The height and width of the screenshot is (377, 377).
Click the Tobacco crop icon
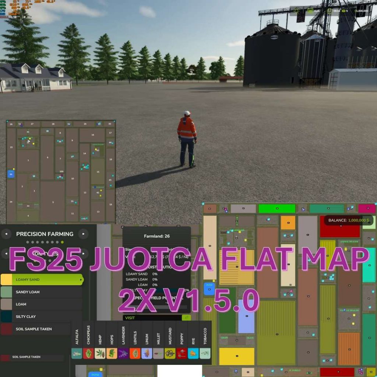205,353
